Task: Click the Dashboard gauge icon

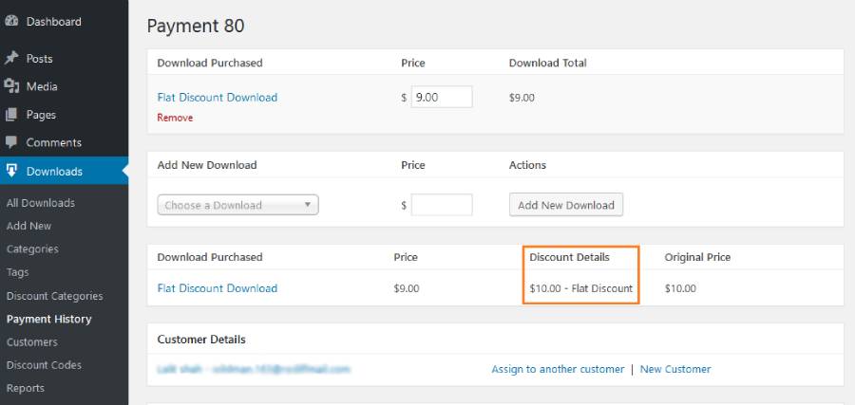Action: [x=12, y=21]
